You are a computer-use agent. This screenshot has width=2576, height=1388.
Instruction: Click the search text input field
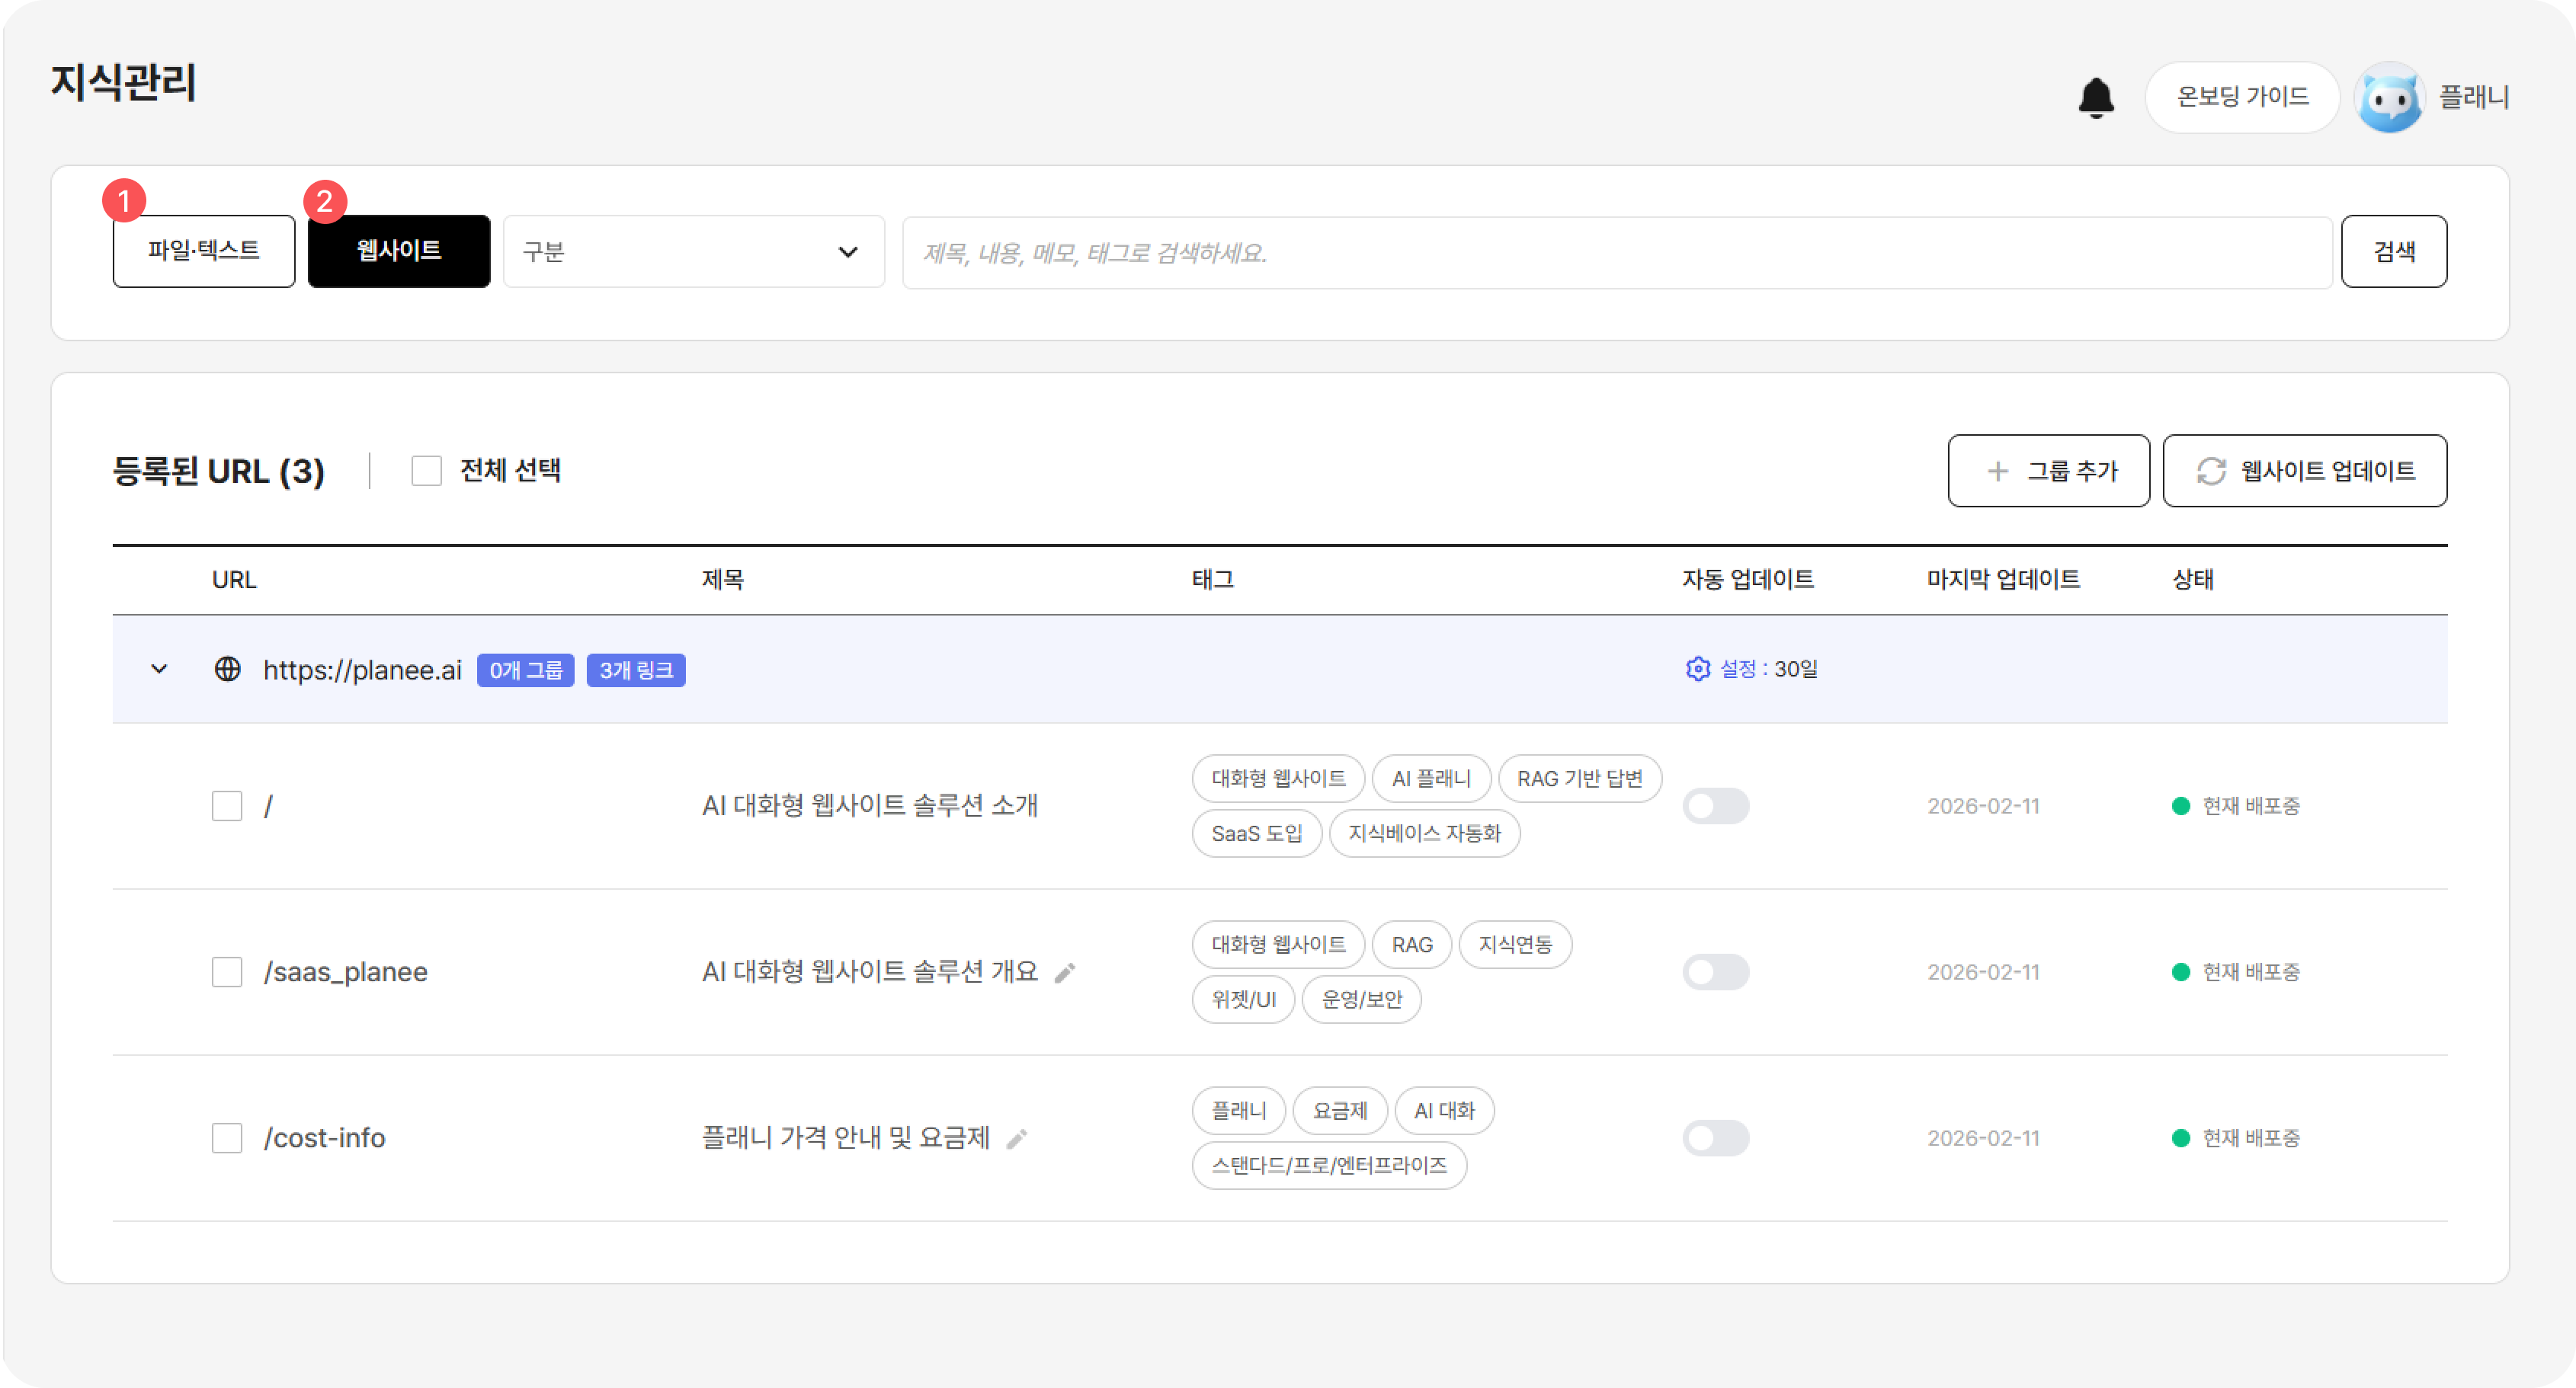point(1616,253)
